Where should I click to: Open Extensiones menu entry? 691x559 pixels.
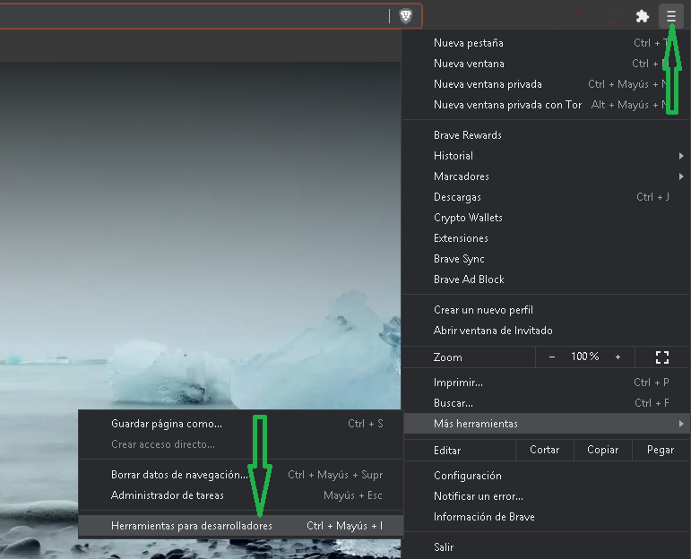[546, 238]
